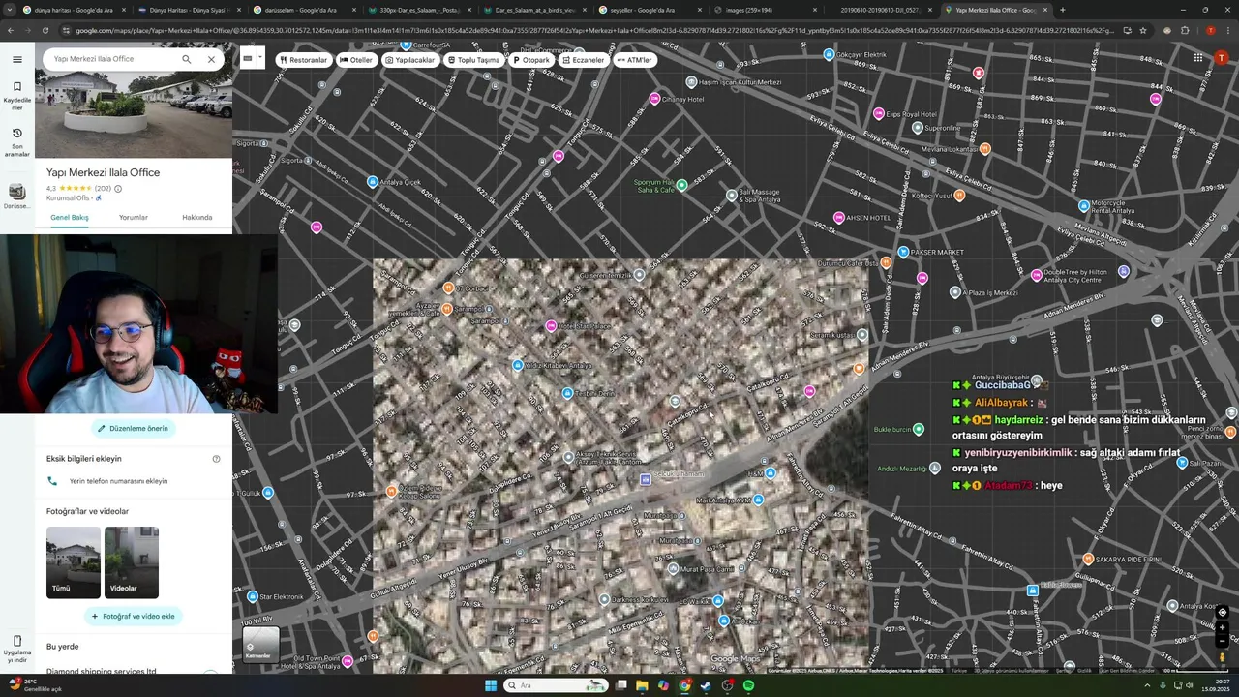Switch to the Hakkında tab
This screenshot has width=1239, height=697.
click(197, 217)
